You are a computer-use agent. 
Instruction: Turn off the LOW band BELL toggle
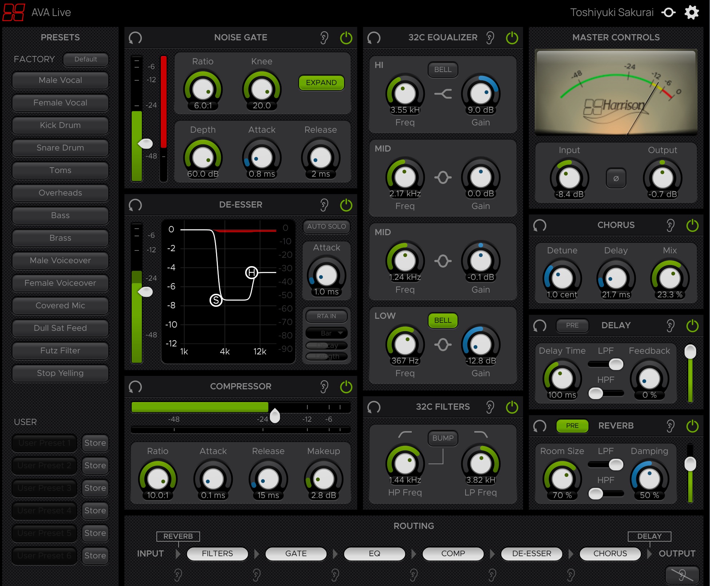click(443, 321)
